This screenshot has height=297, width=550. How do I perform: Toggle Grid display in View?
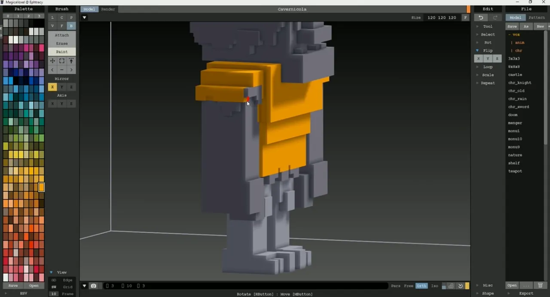coord(67,287)
